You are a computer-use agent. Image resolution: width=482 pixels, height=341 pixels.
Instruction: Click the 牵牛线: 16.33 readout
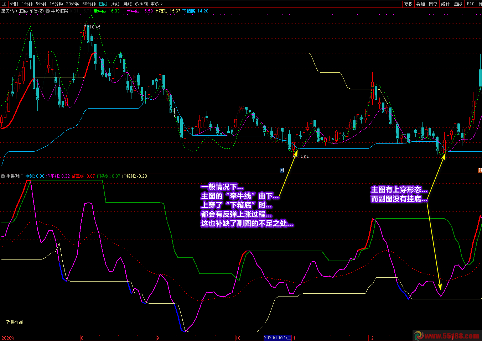107,11
